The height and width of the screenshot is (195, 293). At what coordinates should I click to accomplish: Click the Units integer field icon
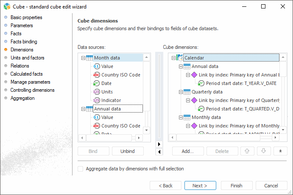(x=97, y=92)
